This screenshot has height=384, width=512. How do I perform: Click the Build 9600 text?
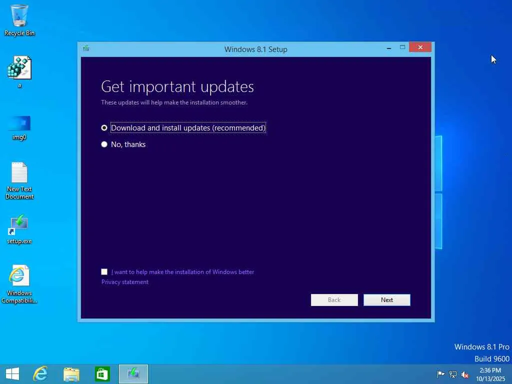pos(492,358)
